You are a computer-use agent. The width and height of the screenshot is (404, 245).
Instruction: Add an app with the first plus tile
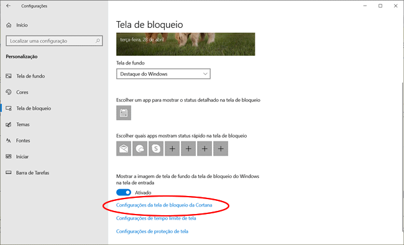pos(172,149)
